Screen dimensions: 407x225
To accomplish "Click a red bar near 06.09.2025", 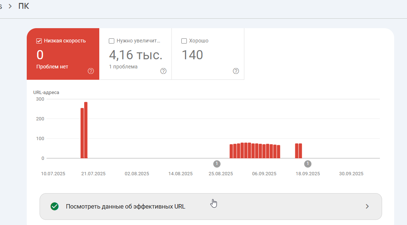I will tap(264, 151).
